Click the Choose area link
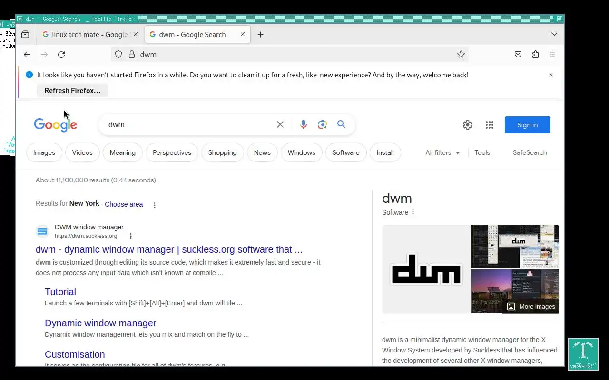Screen dimensions: 609x380 coord(124,204)
